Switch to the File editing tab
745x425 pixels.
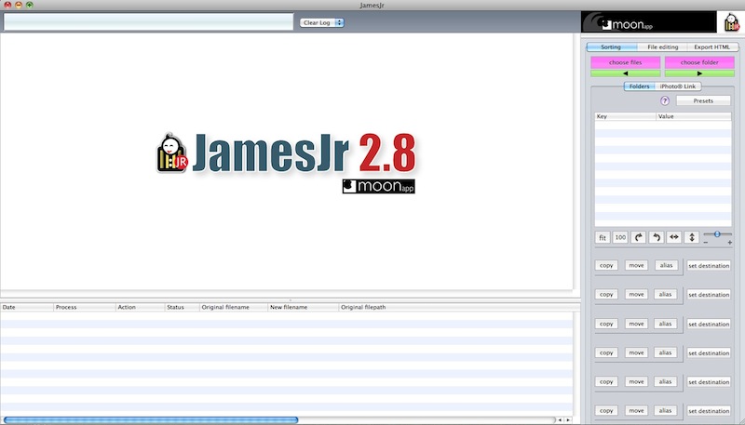click(662, 46)
